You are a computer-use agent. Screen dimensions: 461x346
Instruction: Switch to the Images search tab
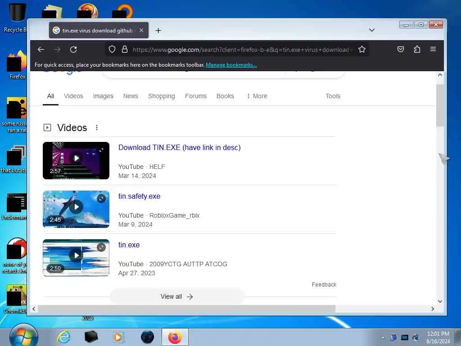click(x=103, y=96)
